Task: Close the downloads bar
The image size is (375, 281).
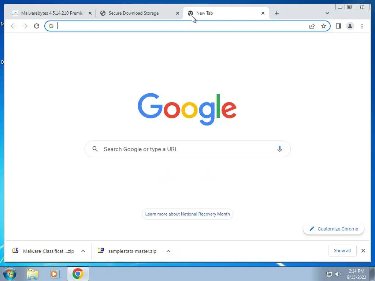Action: coord(363,251)
